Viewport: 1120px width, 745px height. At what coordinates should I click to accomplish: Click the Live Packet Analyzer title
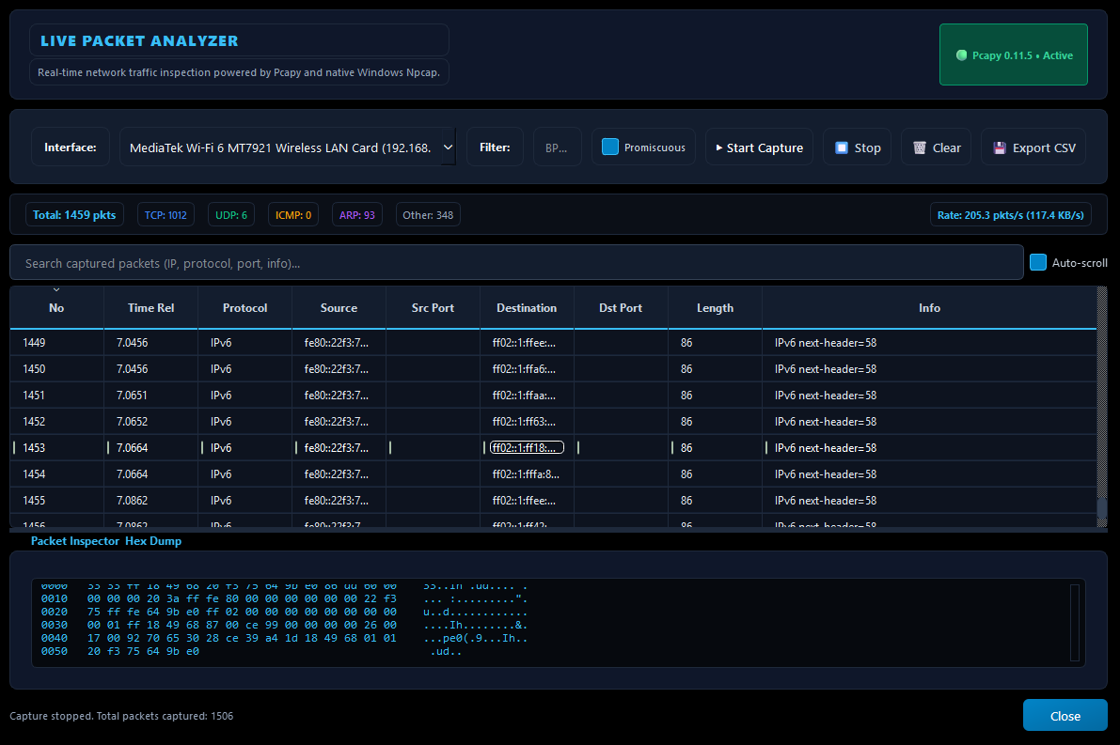pos(139,40)
